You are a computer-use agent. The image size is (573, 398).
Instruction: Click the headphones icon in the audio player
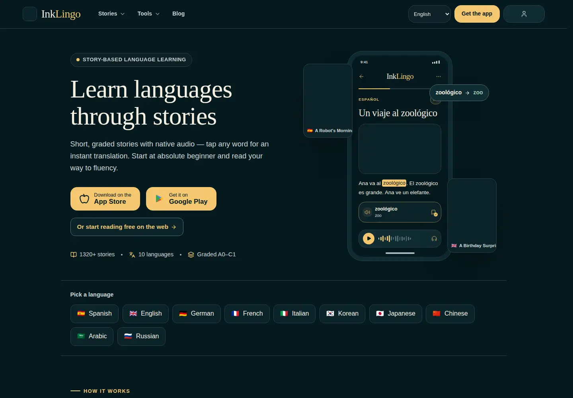(434, 239)
